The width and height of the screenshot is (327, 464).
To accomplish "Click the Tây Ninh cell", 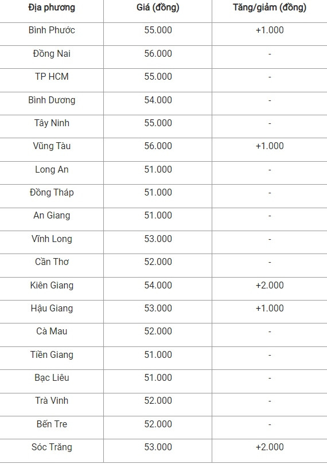I will click(52, 123).
